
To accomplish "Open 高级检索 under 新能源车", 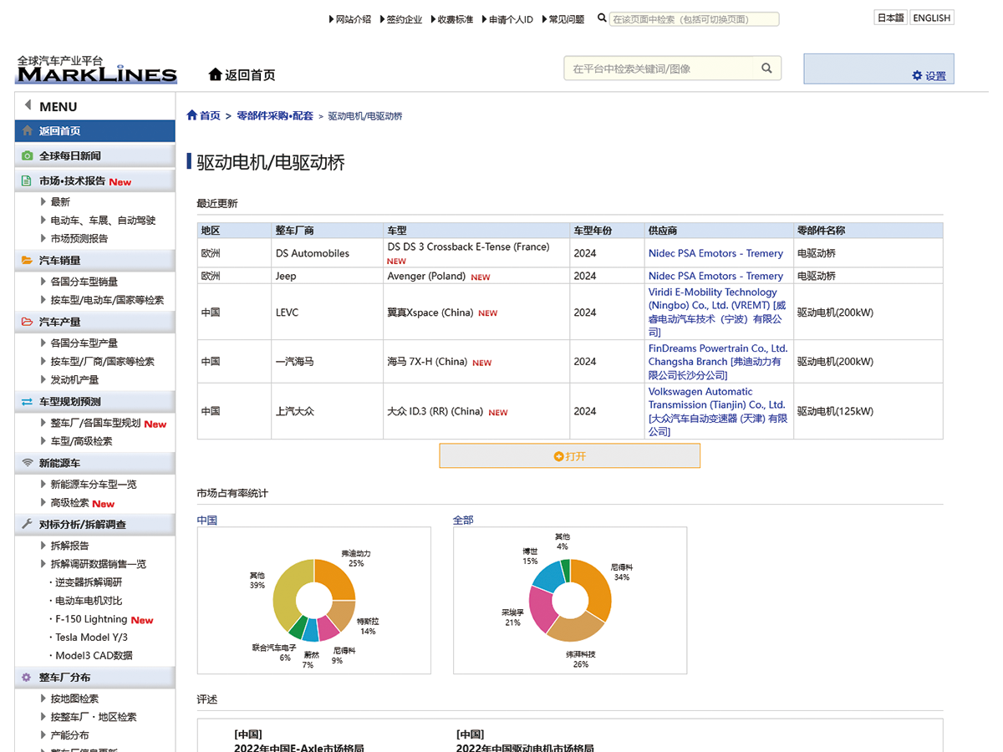I will pos(70,503).
